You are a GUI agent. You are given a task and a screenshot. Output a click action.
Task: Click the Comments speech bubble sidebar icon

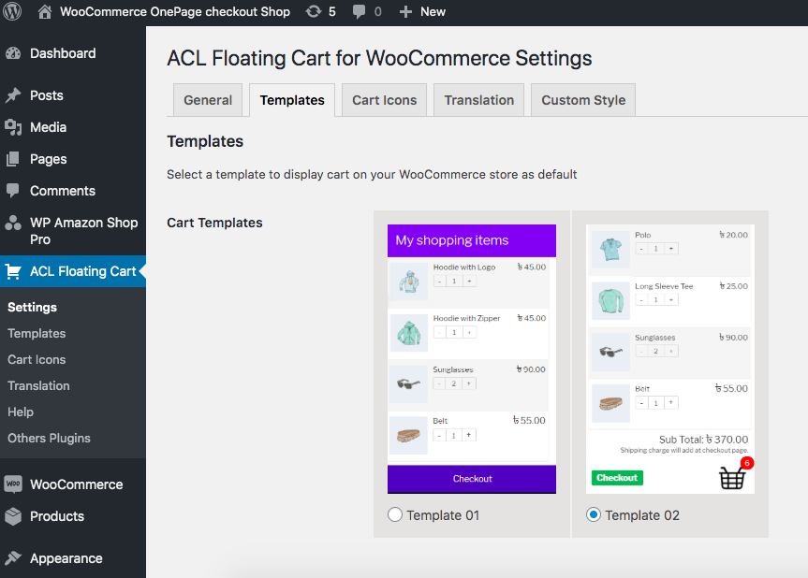[x=13, y=191]
